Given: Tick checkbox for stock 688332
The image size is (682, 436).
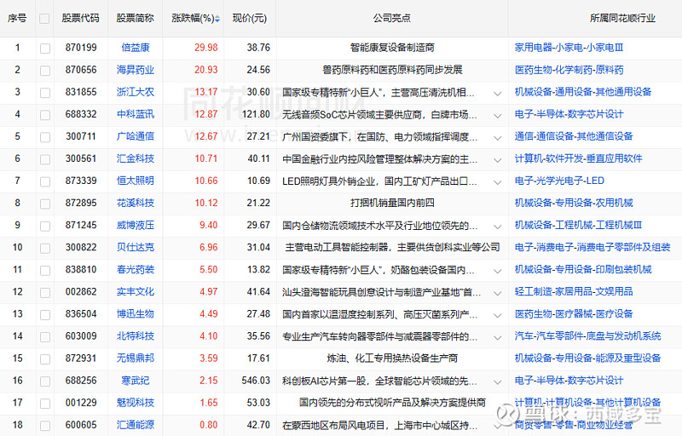Looking at the screenshot, I should (x=45, y=115).
